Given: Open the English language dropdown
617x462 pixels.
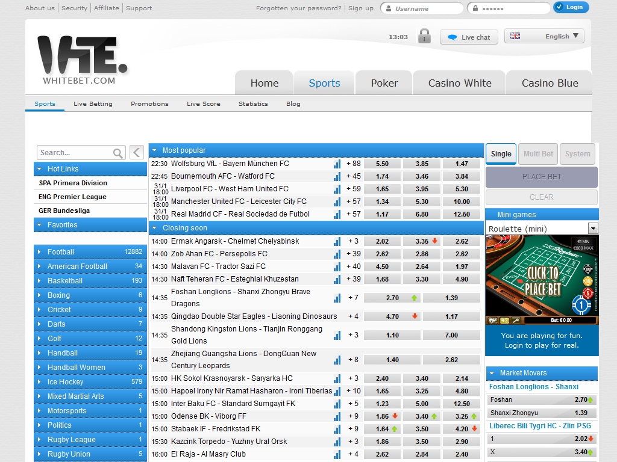Looking at the screenshot, I should pyautogui.click(x=544, y=36).
